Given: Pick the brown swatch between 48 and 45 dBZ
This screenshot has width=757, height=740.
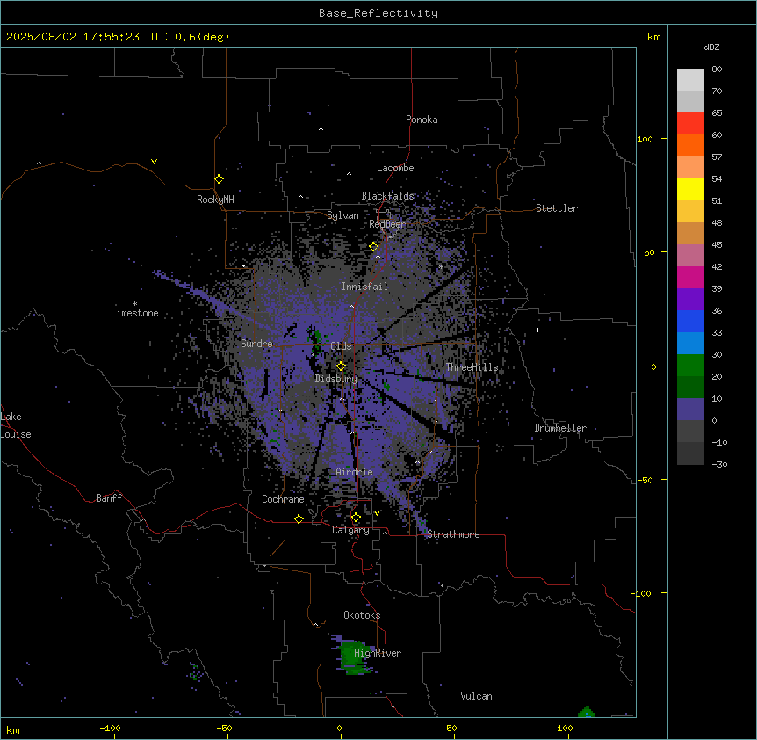Looking at the screenshot, I should 690,233.
